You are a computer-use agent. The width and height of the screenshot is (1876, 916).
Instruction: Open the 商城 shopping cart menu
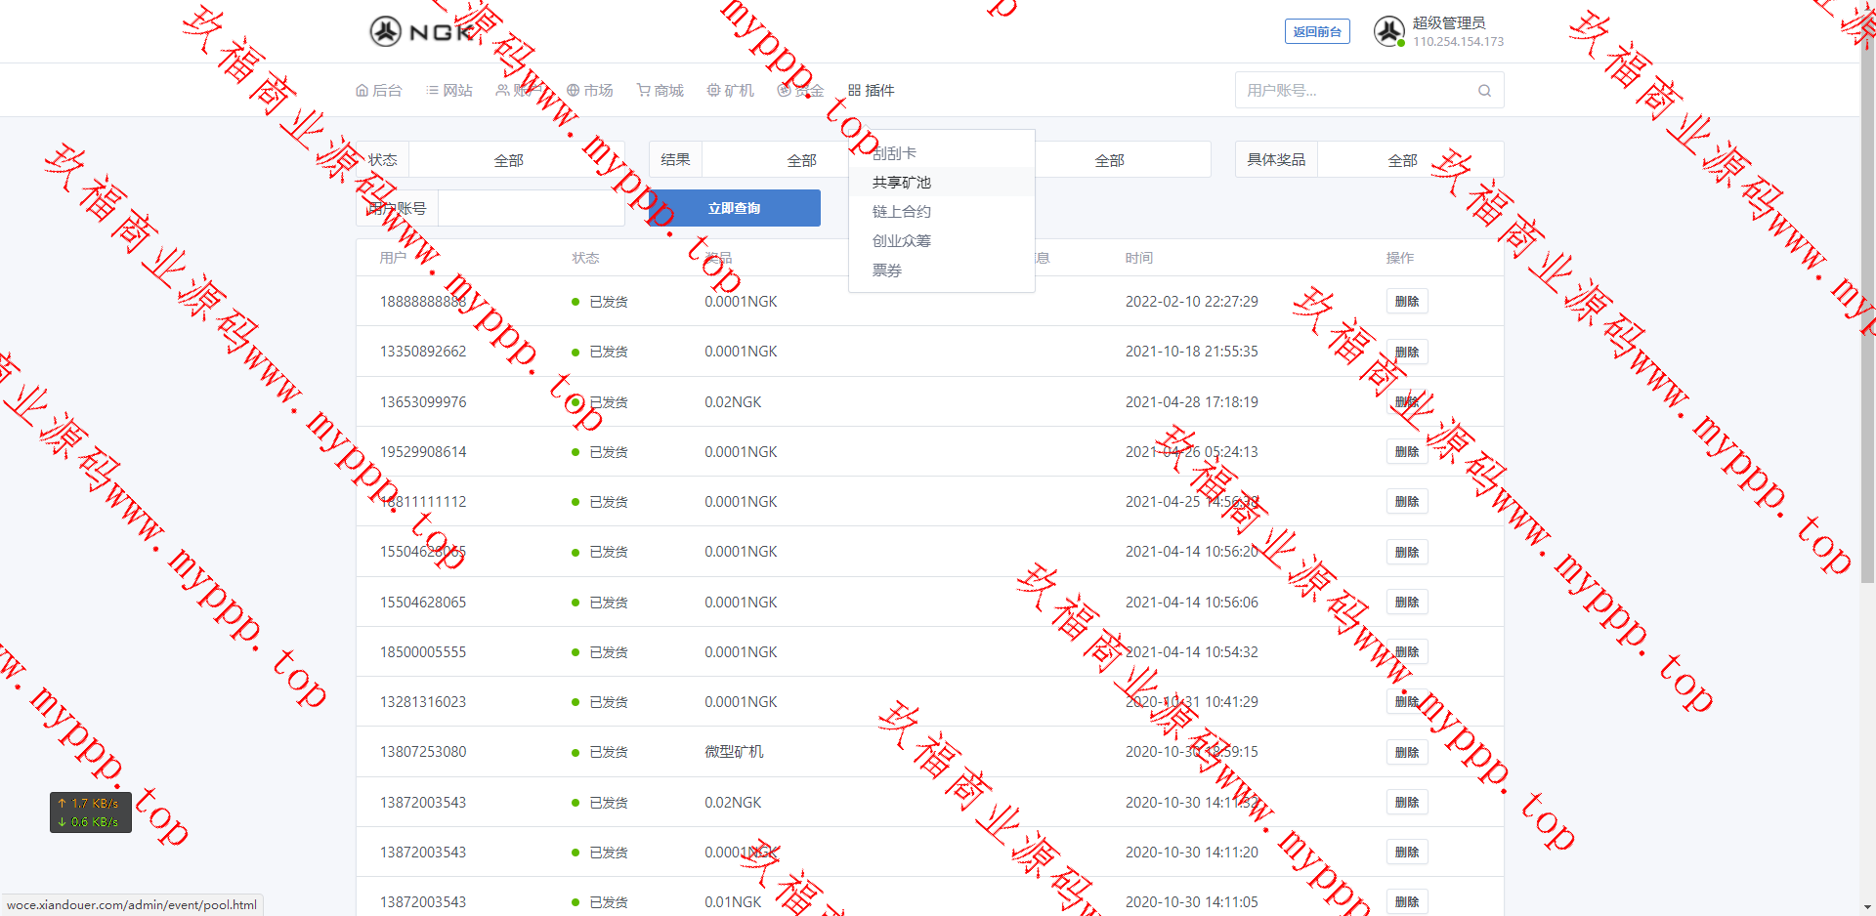click(661, 90)
